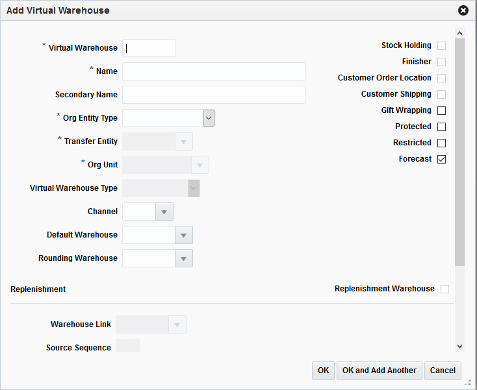Tick the Restricted checkbox
The image size is (477, 390).
pos(442,143)
